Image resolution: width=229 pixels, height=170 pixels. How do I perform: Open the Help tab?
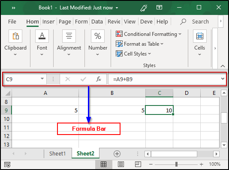(x=162, y=22)
